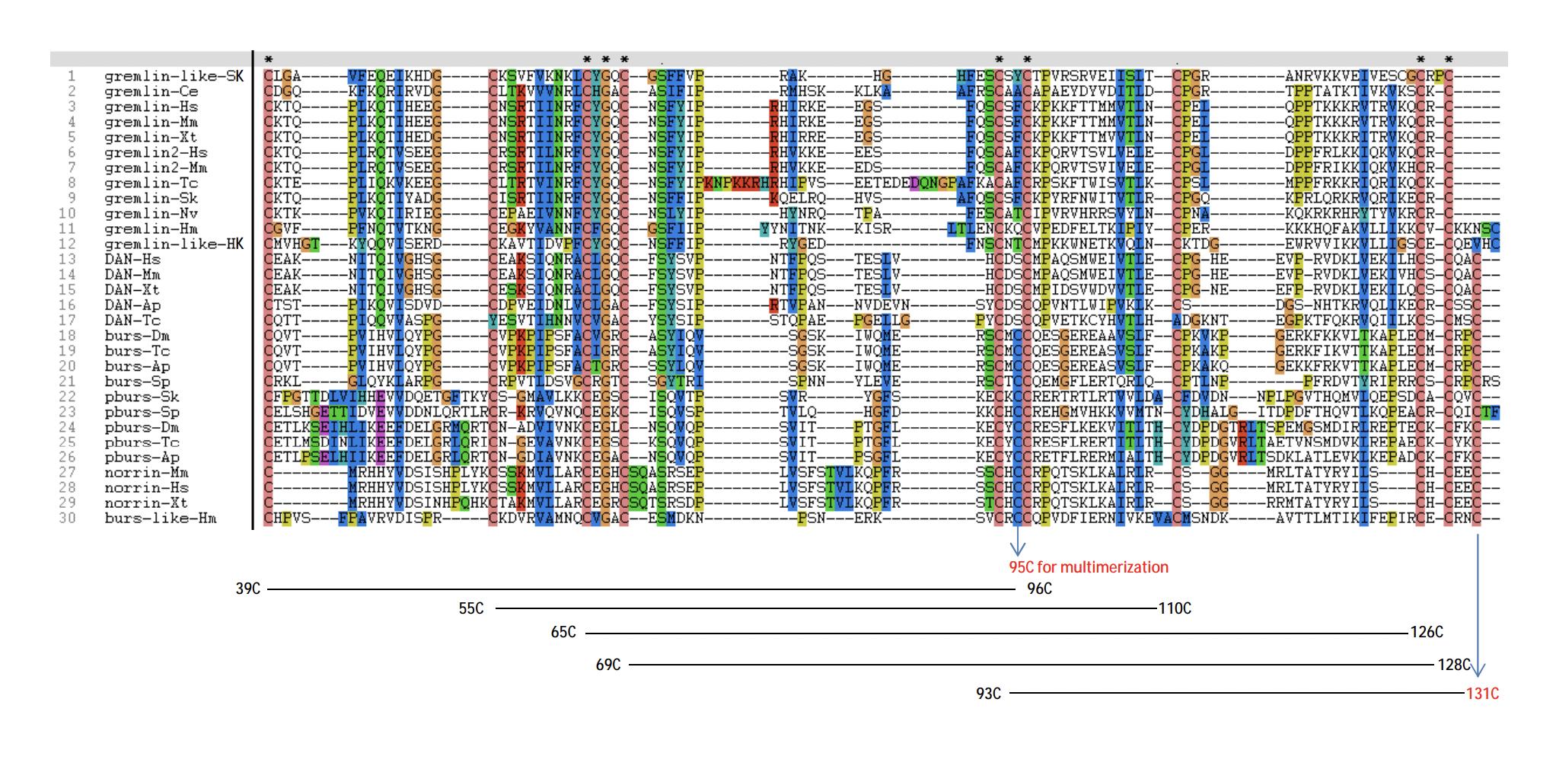Select the burs-like-Hm sequence name
The height and width of the screenshot is (766, 1556).
coord(160,518)
